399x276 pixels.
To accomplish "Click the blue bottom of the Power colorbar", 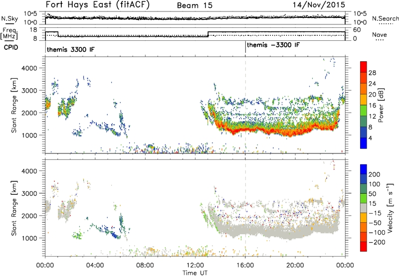I will (x=364, y=143).
